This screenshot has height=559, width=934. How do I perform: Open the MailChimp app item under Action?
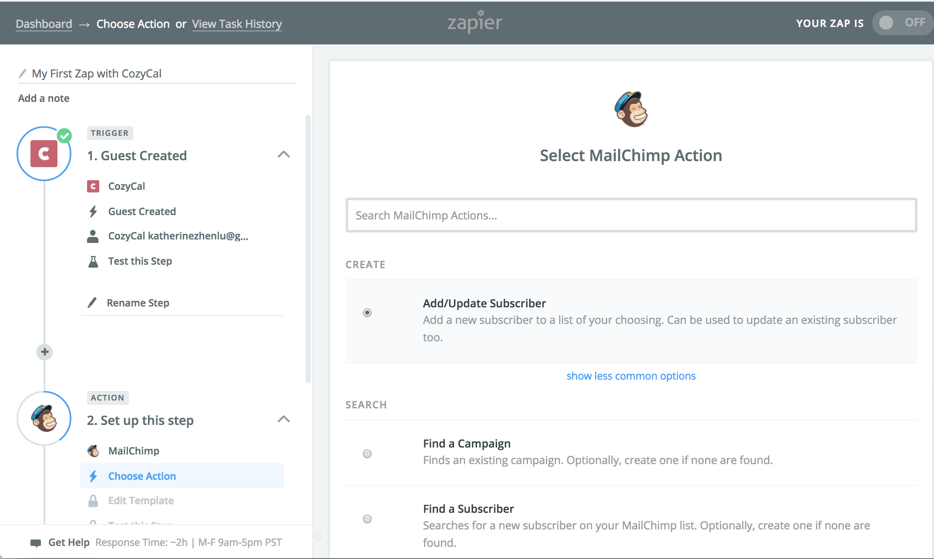[133, 451]
